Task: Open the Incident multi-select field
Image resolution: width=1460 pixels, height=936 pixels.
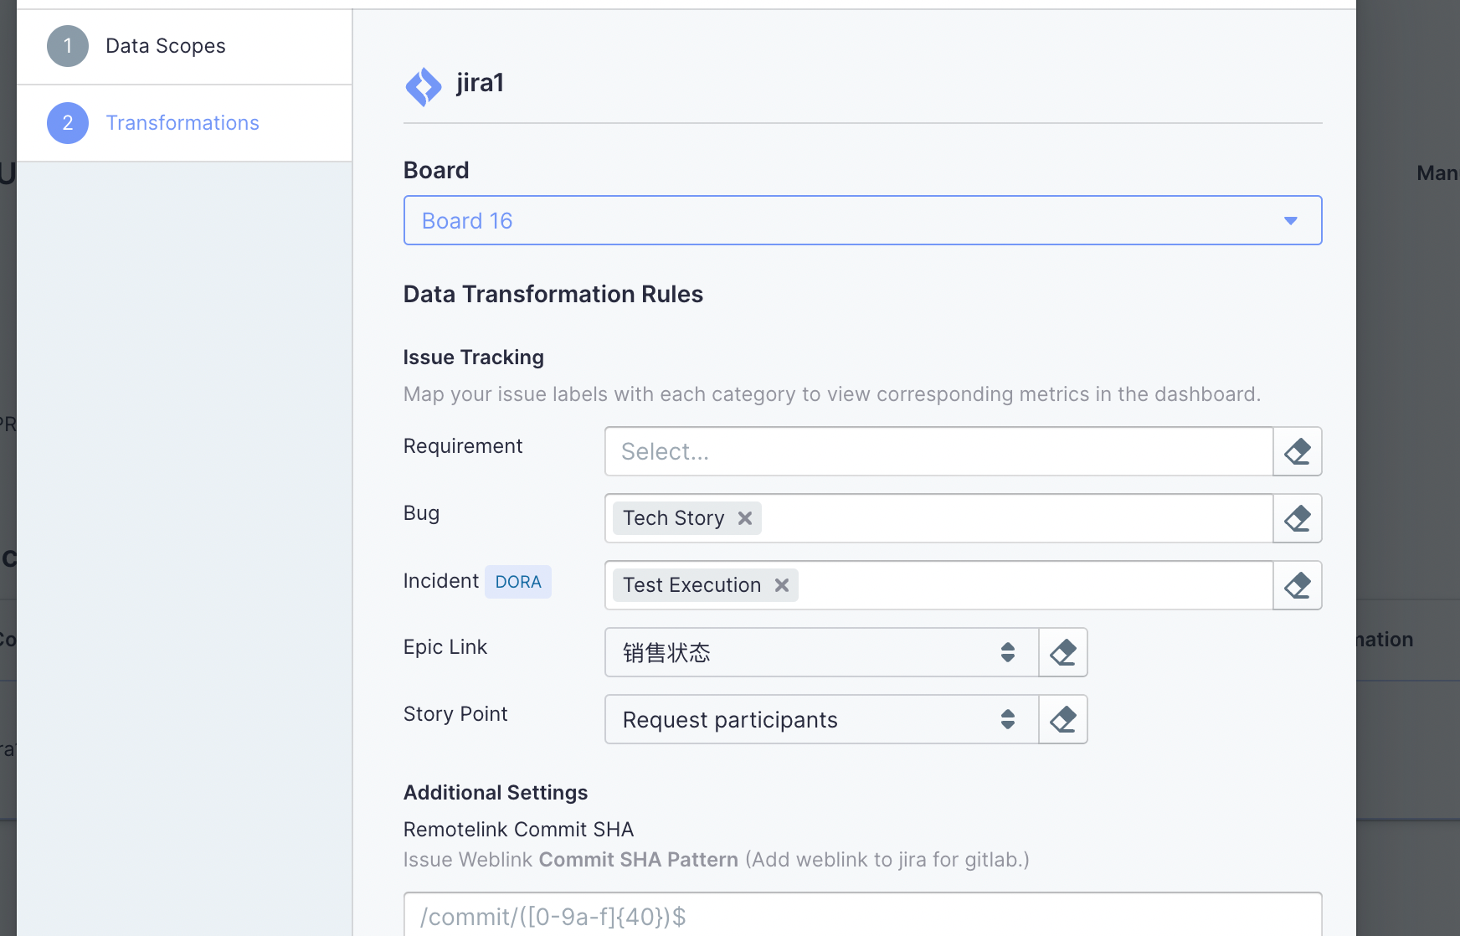Action: [938, 585]
